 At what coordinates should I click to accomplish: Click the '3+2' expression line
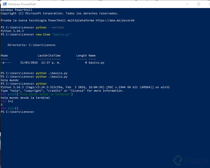(7, 101)
